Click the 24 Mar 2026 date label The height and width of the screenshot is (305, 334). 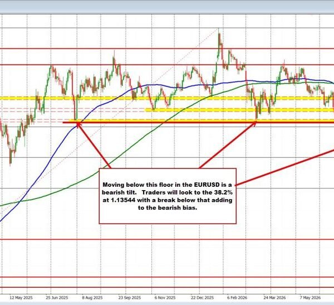[274, 298]
